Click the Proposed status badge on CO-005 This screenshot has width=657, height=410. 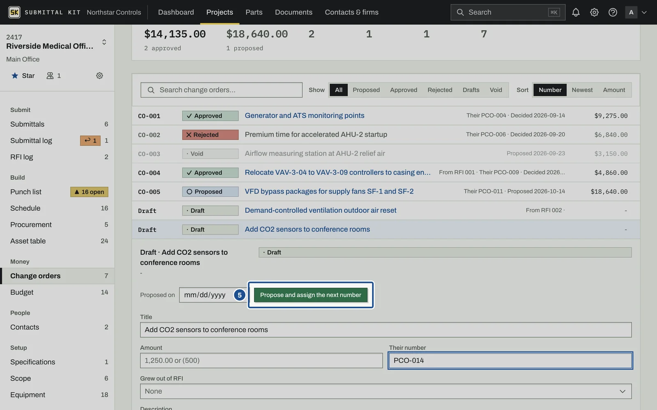click(210, 192)
